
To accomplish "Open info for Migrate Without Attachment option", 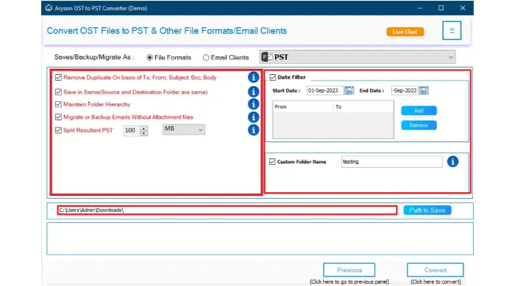I will click(x=253, y=117).
